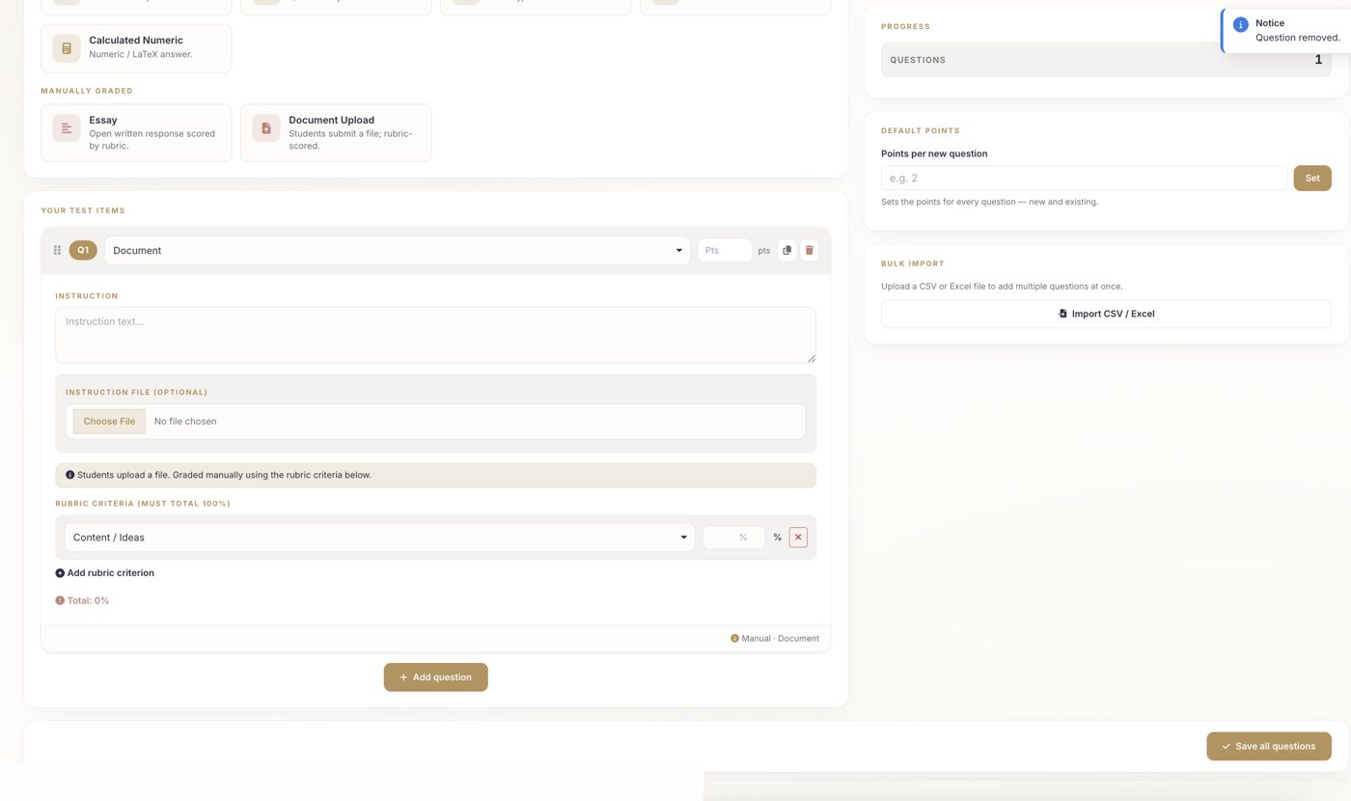The width and height of the screenshot is (1351, 801).
Task: Open the Content / Ideas criterion dropdown
Action: [379, 538]
